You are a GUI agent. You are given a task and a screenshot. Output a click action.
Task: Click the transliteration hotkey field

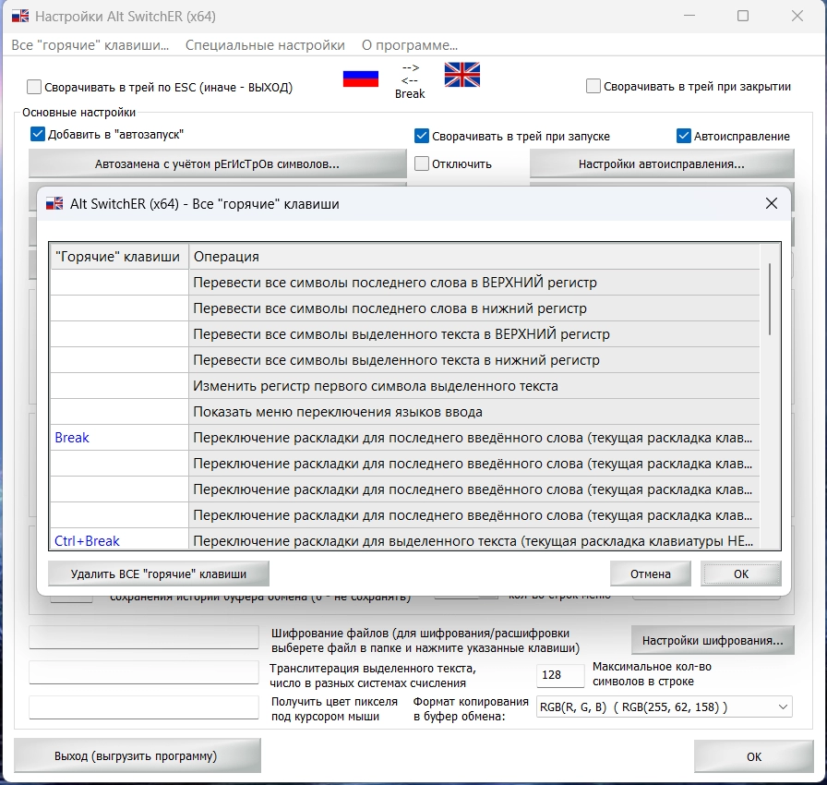tap(143, 672)
